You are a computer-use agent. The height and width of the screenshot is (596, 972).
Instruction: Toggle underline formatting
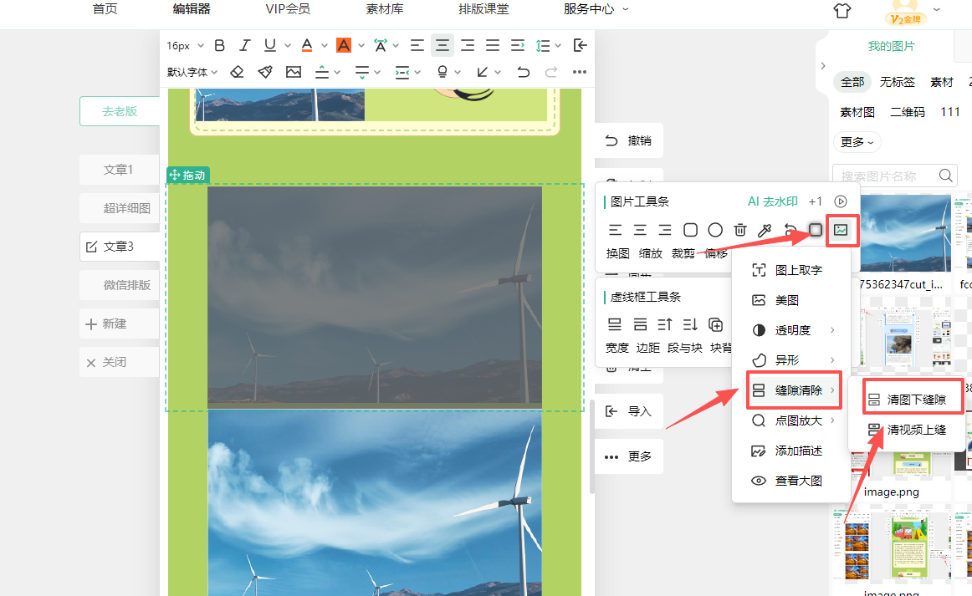click(269, 45)
